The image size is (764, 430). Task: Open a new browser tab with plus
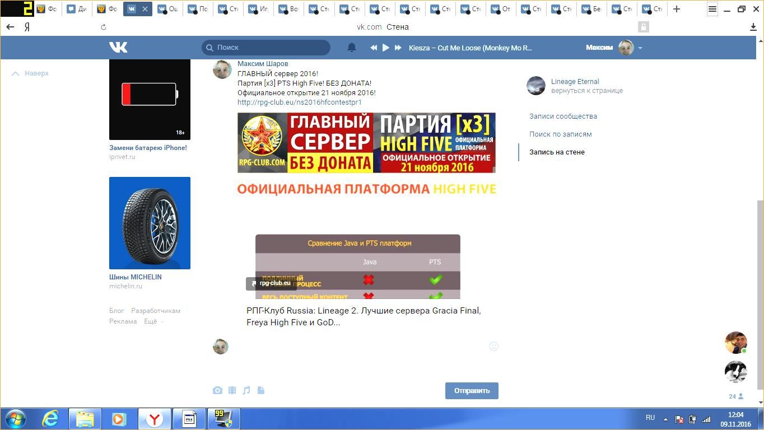tap(677, 9)
